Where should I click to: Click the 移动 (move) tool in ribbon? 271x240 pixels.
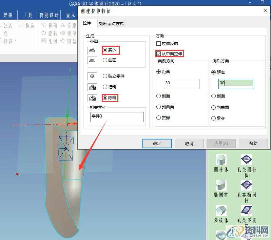(x=49, y=25)
